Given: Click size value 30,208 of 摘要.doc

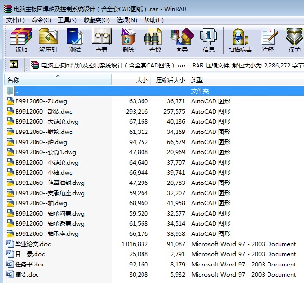Looking at the screenshot, I should pos(139,274).
